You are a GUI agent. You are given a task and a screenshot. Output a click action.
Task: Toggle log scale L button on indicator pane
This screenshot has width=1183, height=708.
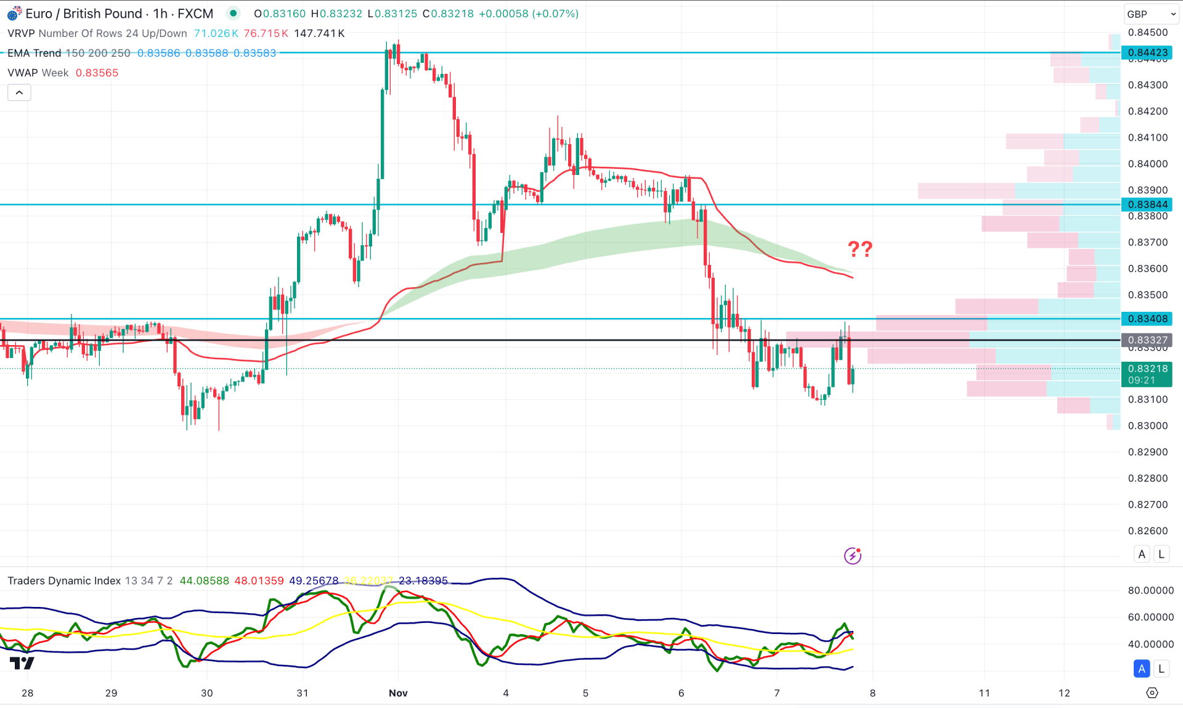[x=1161, y=669]
